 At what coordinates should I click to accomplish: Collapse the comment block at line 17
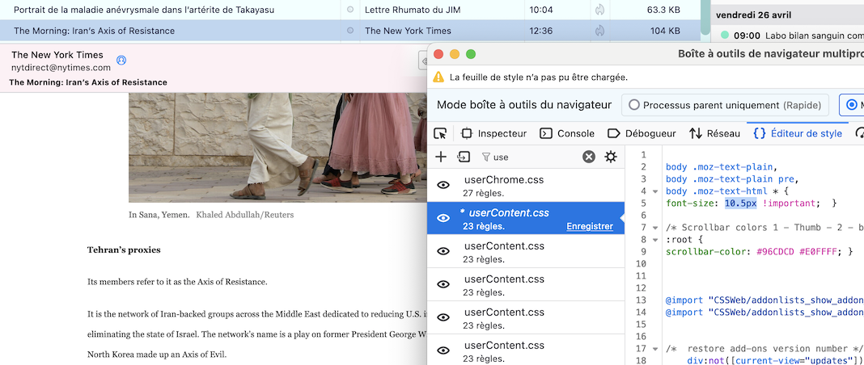coord(655,349)
